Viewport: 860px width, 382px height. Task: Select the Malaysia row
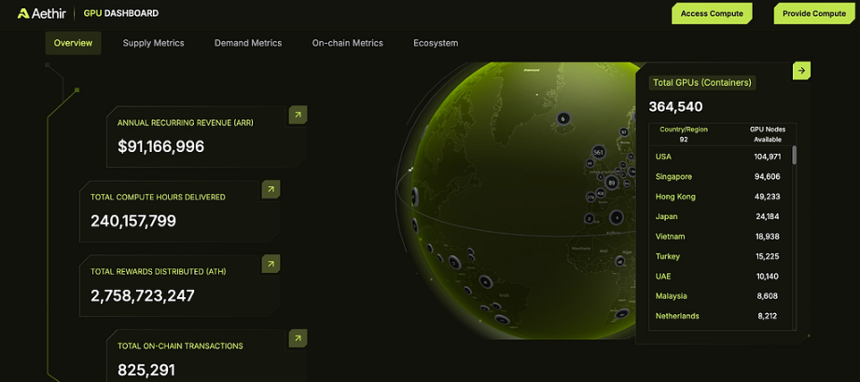click(x=721, y=296)
